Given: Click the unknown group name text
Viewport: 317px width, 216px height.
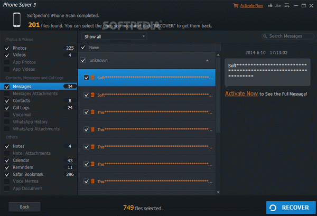Looking at the screenshot, I should (x=98, y=60).
